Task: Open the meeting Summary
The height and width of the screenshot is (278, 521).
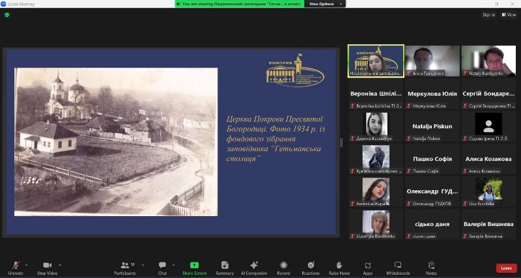Action: (x=225, y=268)
